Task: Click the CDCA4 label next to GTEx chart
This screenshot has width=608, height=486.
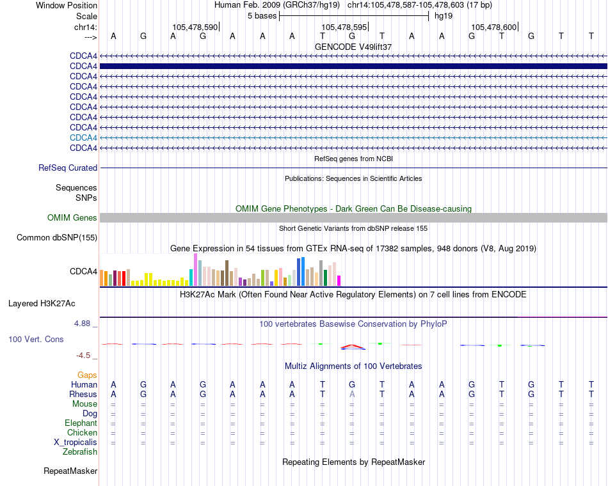Action: coord(83,271)
